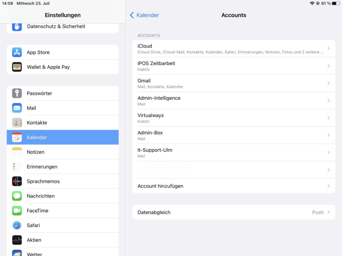Image resolution: width=342 pixels, height=256 pixels.
Task: Tap the Accounts page title
Action: 233,15
